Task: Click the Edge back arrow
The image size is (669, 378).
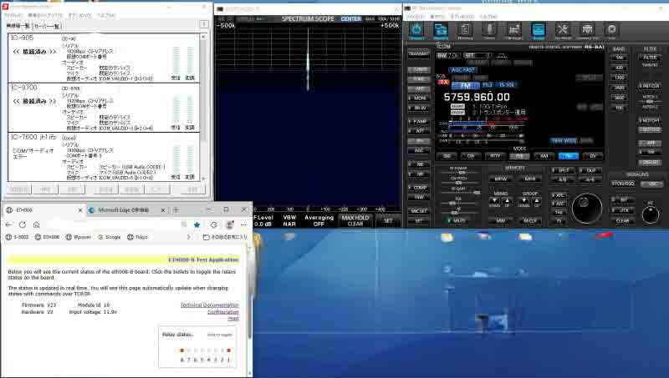Action: pyautogui.click(x=9, y=224)
